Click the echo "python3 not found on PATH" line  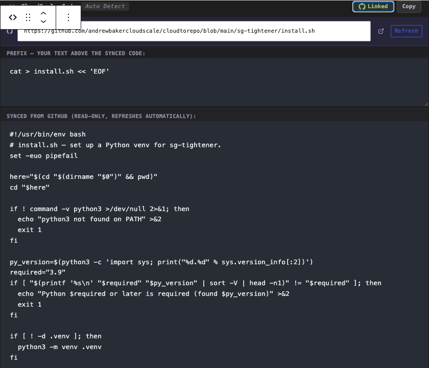89,219
